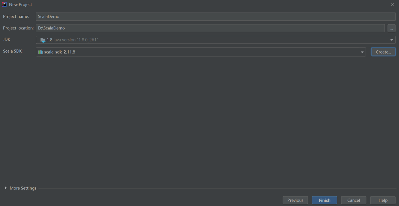Click the Finish button
This screenshot has height=206, width=399.
click(324, 200)
